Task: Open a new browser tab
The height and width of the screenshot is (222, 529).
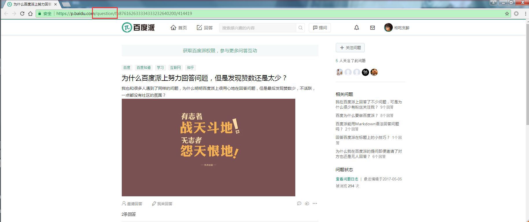Action: pos(66,4)
